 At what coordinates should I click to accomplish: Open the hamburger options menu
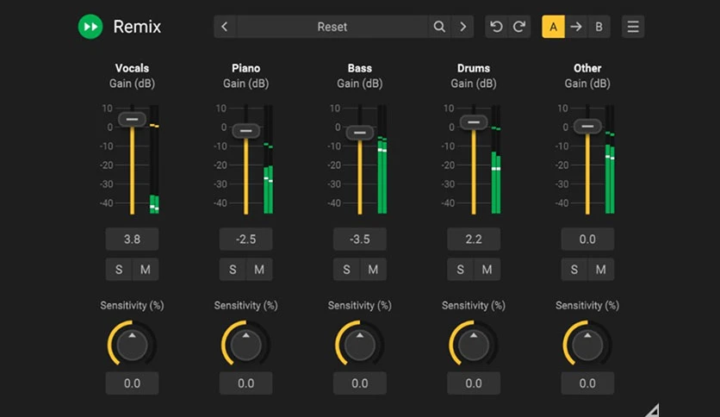point(633,27)
